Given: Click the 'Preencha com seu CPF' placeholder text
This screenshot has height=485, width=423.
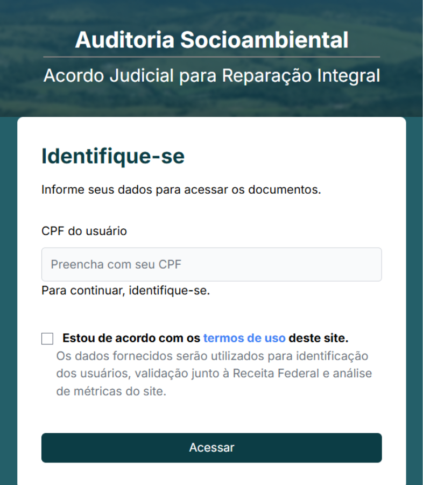Looking at the screenshot, I should click(x=116, y=264).
